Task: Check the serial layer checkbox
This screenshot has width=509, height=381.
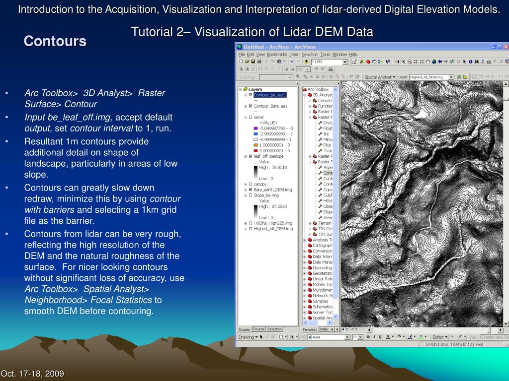Action: (251, 117)
